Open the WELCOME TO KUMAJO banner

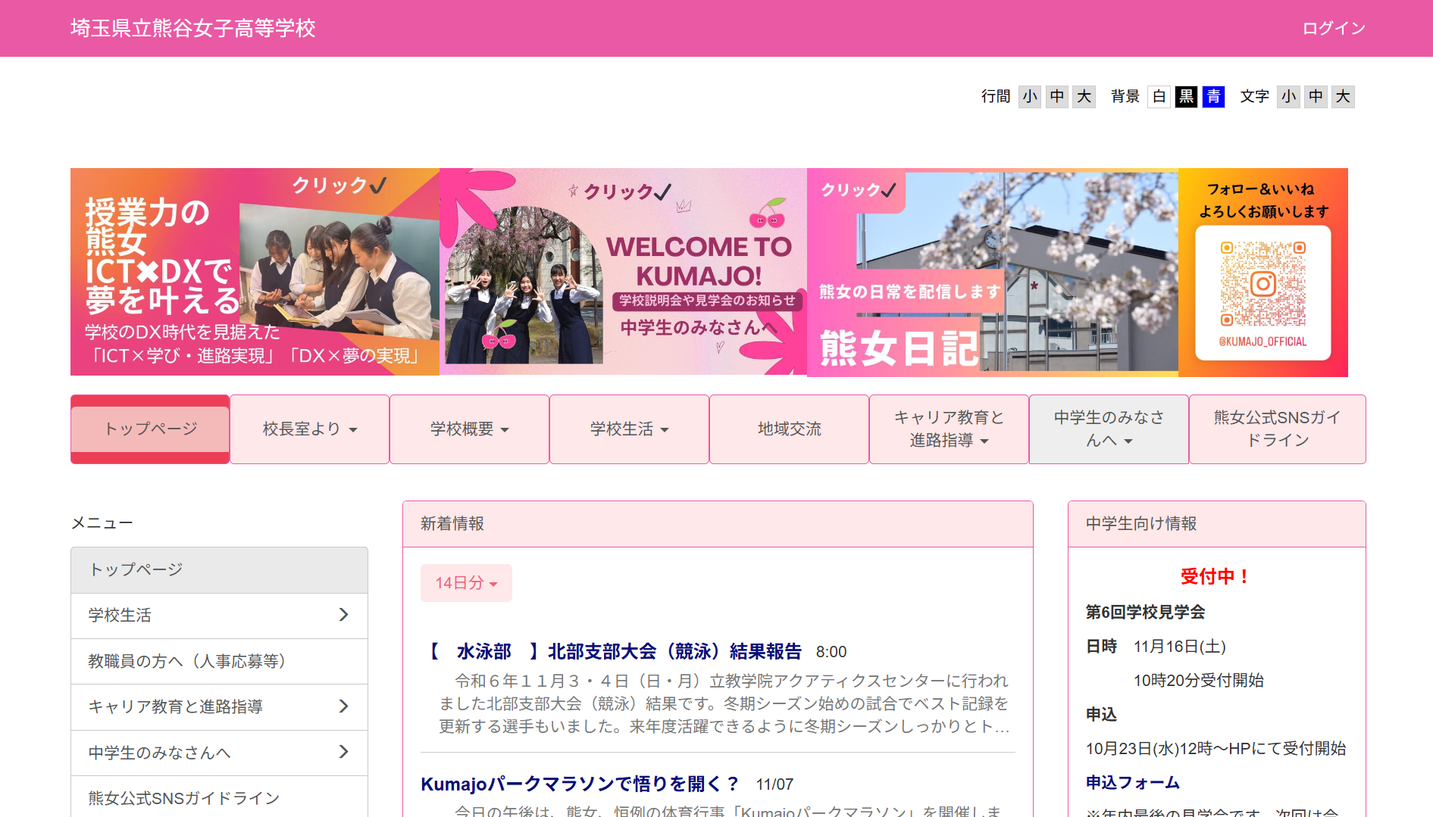623,272
